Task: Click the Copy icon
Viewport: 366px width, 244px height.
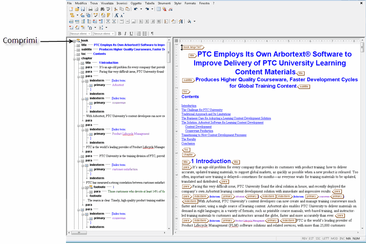Action: tap(122, 9)
